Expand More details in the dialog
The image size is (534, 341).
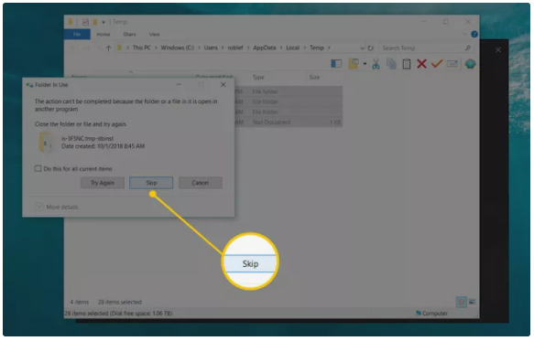pyautogui.click(x=57, y=207)
